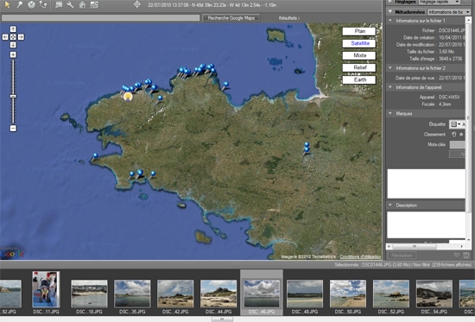
Task: Click the orange selected photo marker
Action: (128, 97)
